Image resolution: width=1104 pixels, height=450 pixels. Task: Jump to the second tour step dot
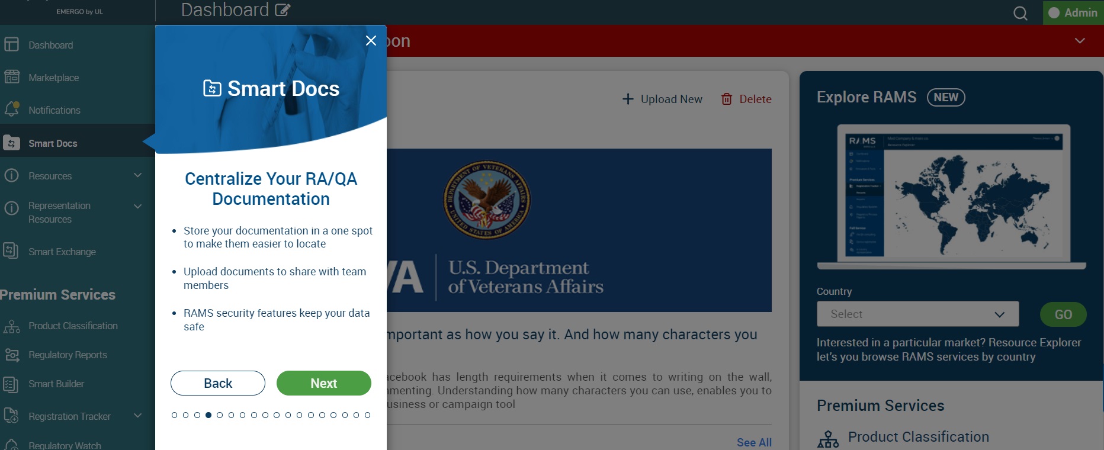tap(185, 415)
